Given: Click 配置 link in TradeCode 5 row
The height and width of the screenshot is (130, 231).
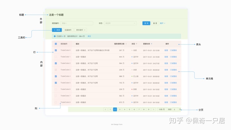Looking at the screenshot, I should pos(166,83).
